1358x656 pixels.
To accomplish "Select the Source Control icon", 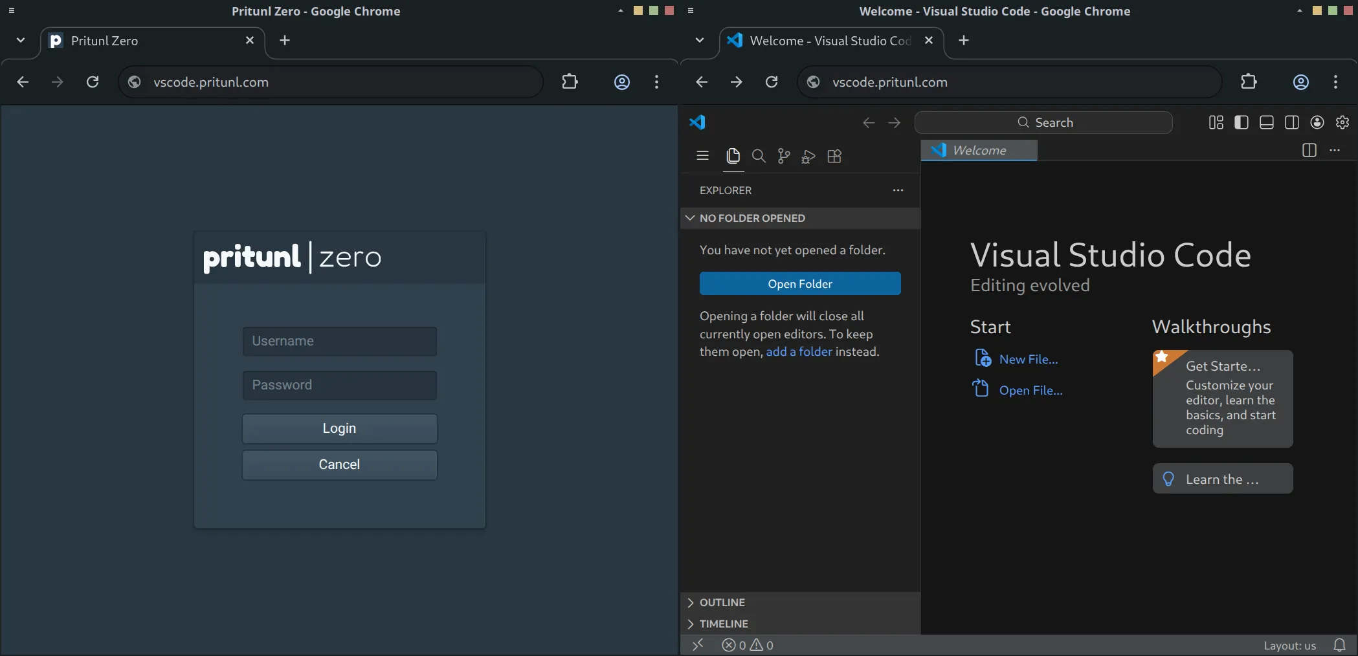I will pos(783,156).
